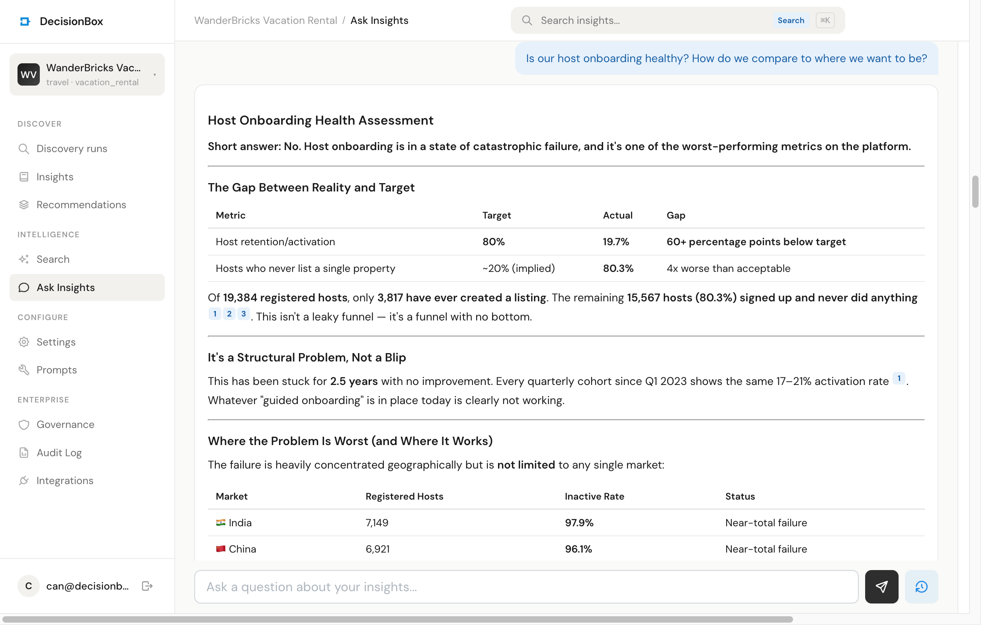This screenshot has height=625, width=981.
Task: Click 'Host Onboarding Health Assessment' heading
Action: (320, 120)
